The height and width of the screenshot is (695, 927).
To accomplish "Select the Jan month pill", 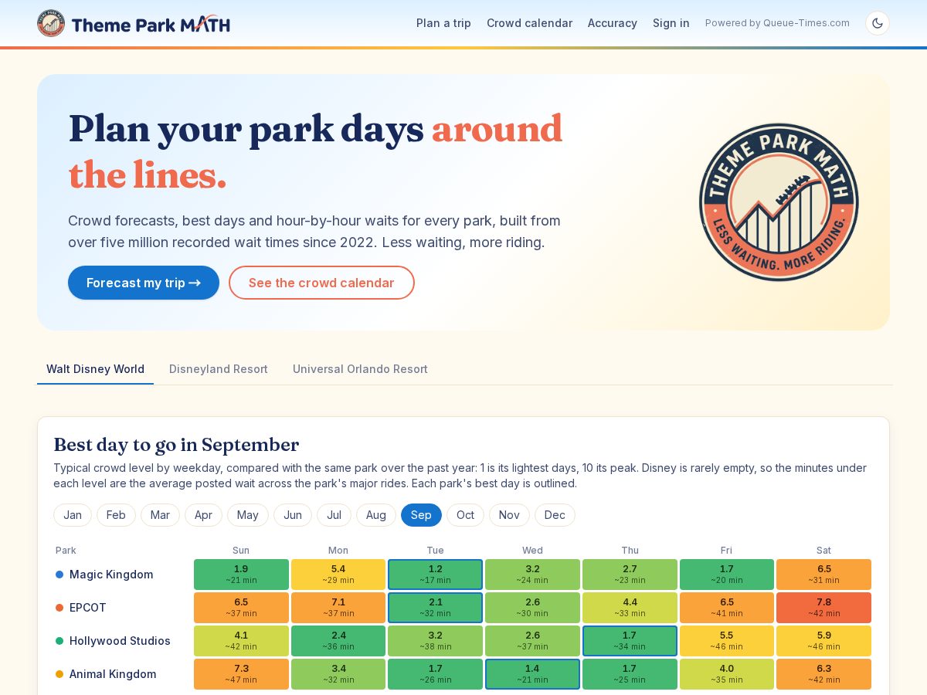I will [73, 515].
